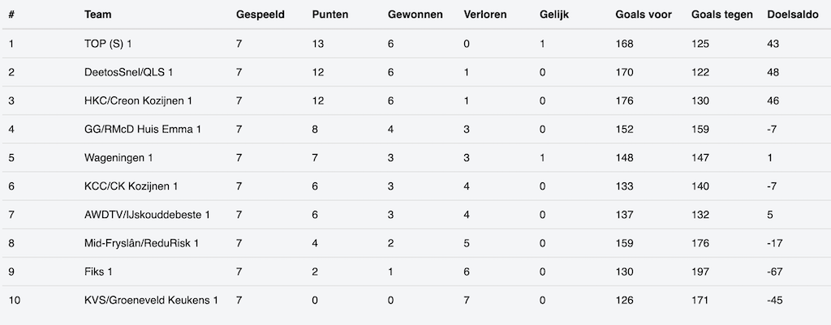
Task: Click AWDTV/IJskouddebeste 1 team name
Action: (x=147, y=214)
